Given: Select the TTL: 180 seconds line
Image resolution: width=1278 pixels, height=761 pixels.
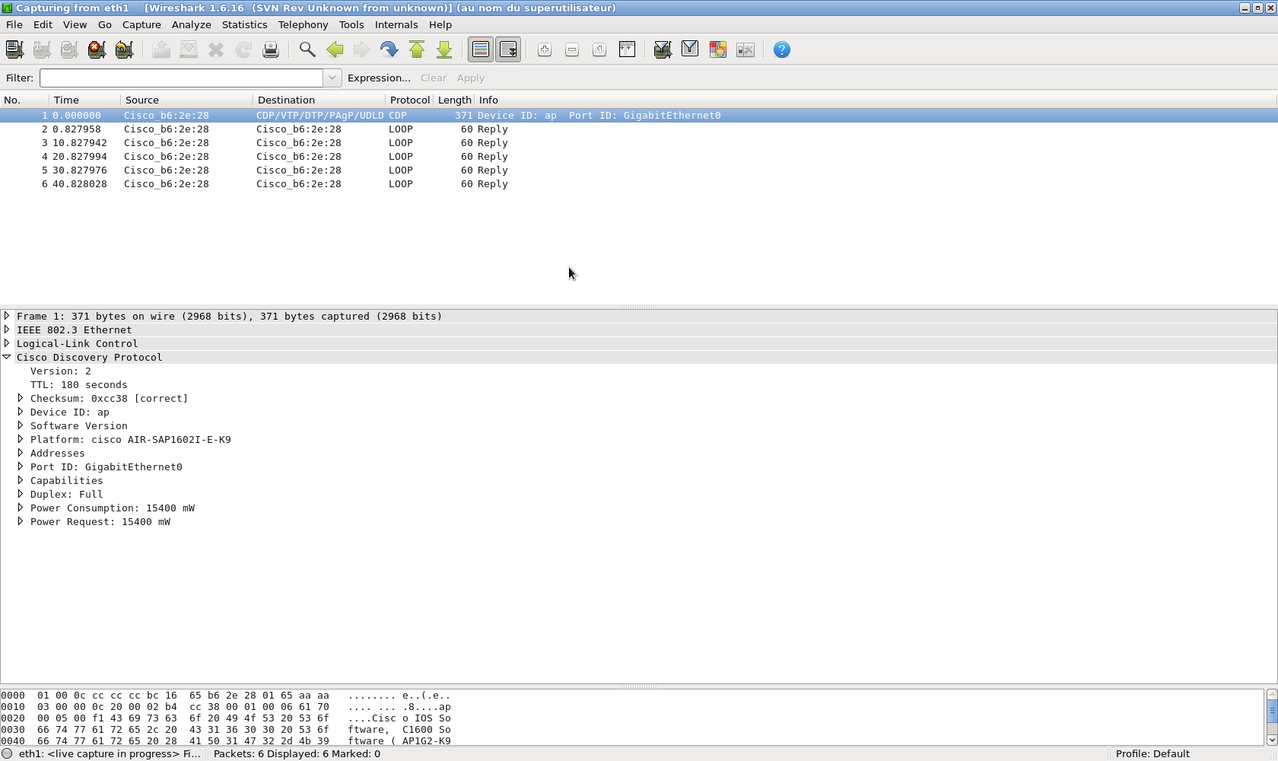Looking at the screenshot, I should pos(79,385).
